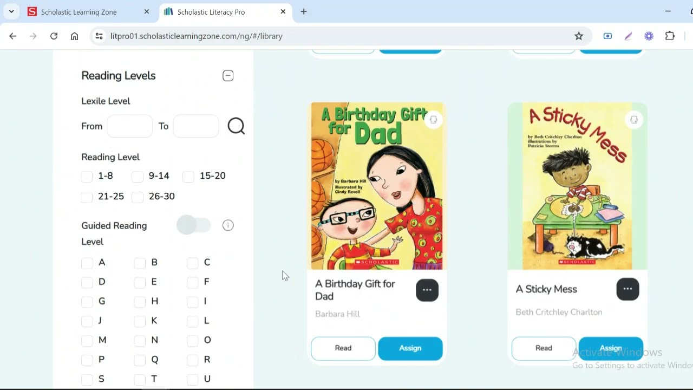The image size is (693, 390).
Task: Close Scholastic Literacy Pro tab
Action: pyautogui.click(x=283, y=11)
